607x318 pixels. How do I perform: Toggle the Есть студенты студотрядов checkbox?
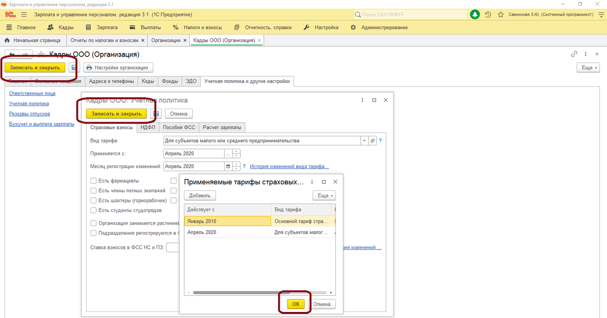coord(93,210)
